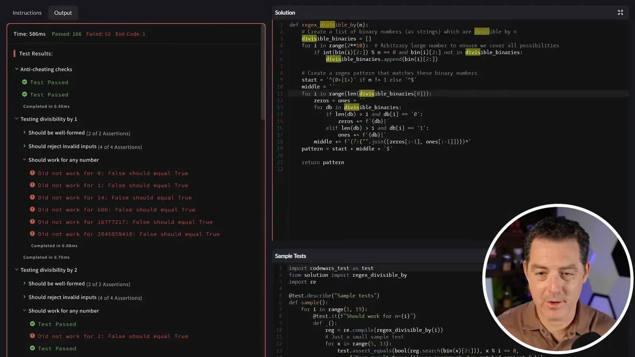Collapse Should work for any number under divisibility by 2
Image resolution: width=635 pixels, height=357 pixels.
point(25,311)
